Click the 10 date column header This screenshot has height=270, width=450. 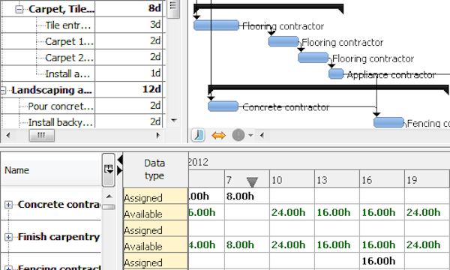[292, 179]
